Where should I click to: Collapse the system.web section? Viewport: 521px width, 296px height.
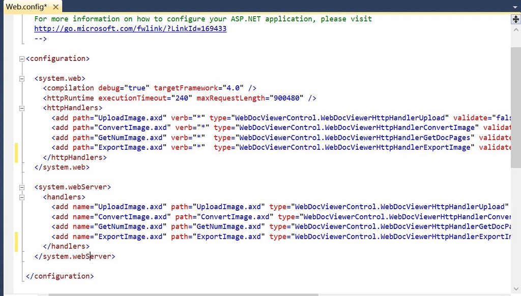tap(22, 79)
